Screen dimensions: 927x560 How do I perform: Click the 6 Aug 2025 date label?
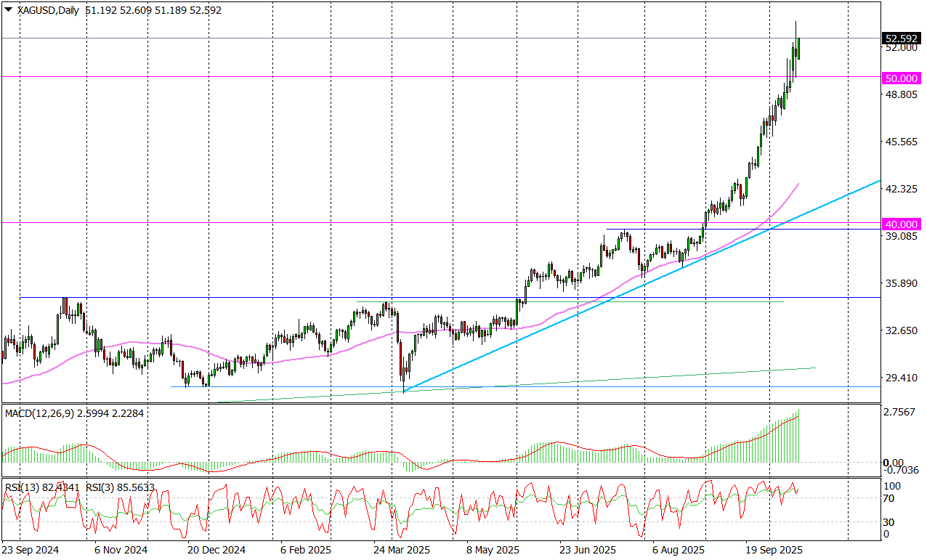click(x=679, y=550)
